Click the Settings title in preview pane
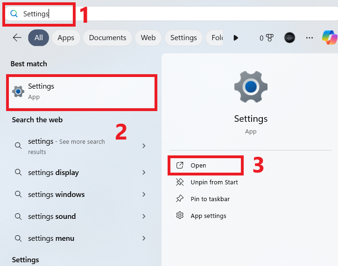338x266 pixels. [251, 119]
